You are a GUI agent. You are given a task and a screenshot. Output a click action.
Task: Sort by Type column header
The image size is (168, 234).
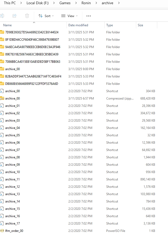click(x=109, y=25)
